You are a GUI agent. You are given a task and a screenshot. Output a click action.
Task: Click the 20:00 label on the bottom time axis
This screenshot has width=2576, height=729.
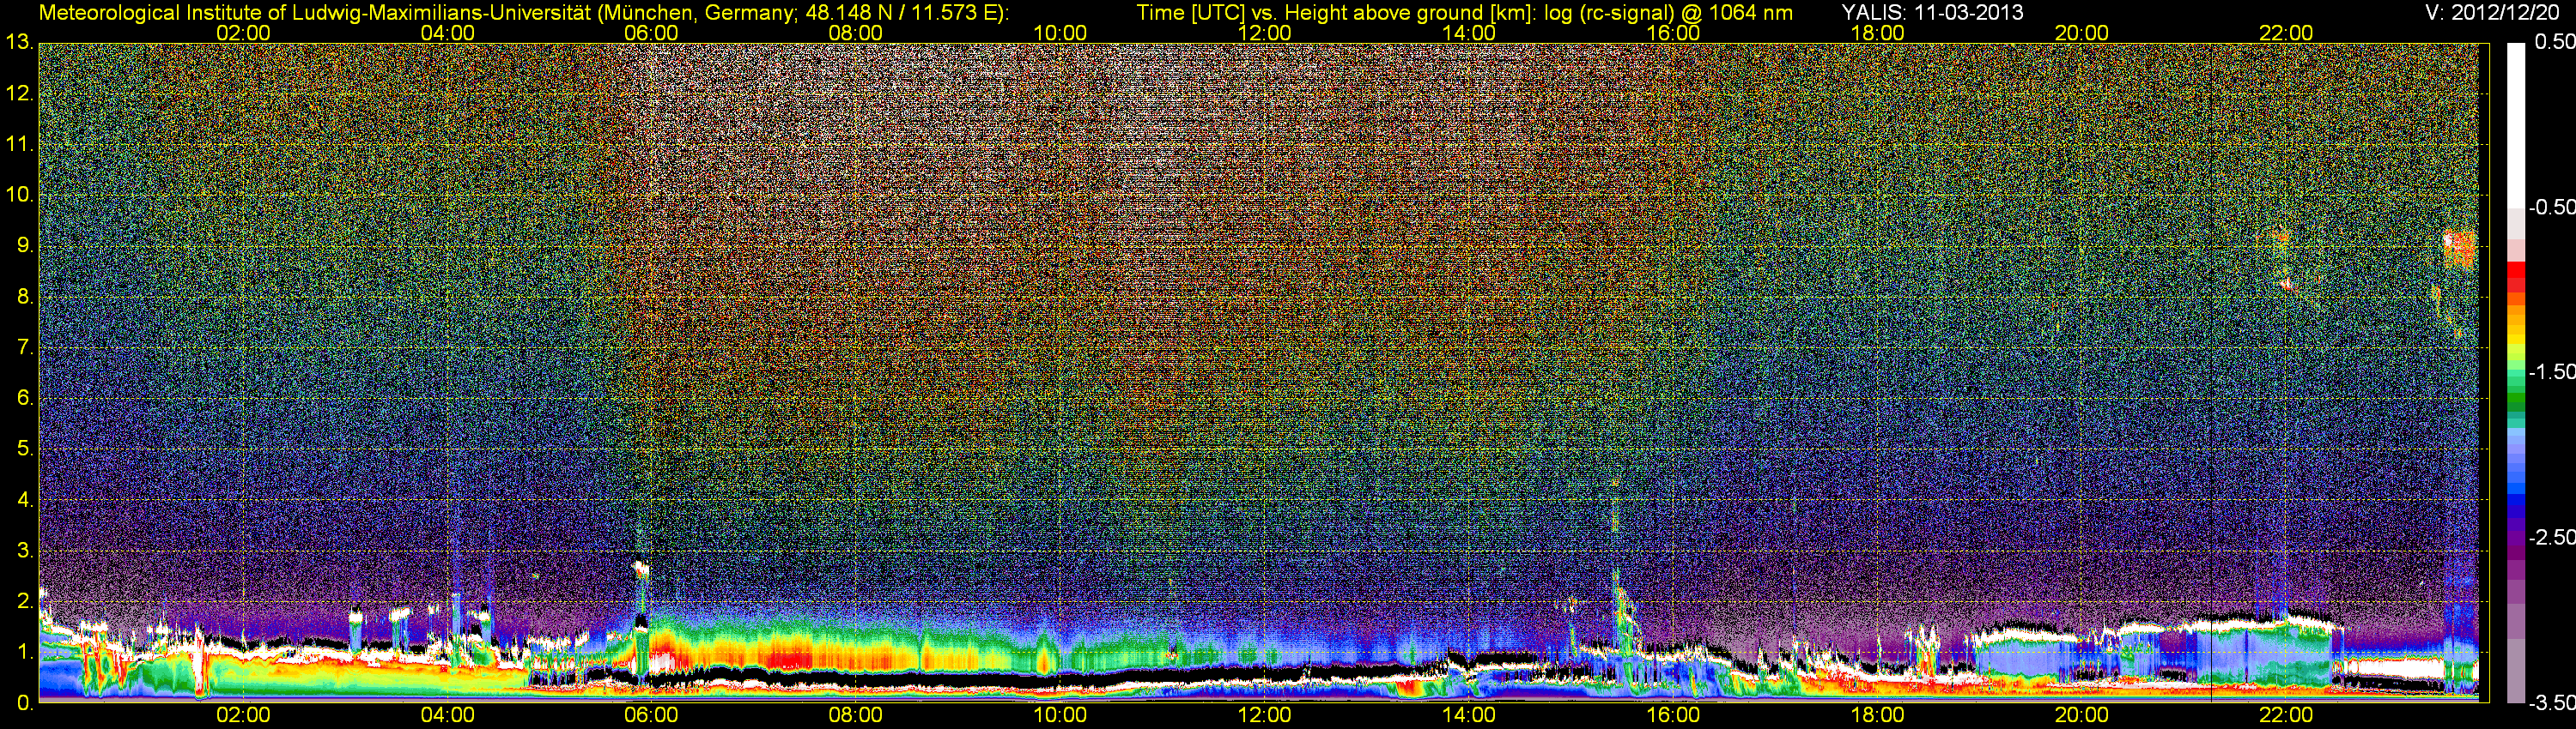click(2082, 715)
